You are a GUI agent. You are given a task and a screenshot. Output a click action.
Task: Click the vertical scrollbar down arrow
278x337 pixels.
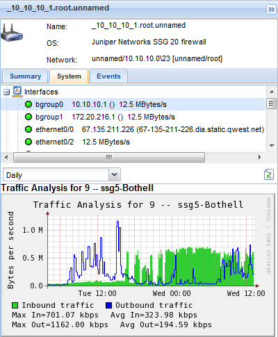click(x=272, y=146)
